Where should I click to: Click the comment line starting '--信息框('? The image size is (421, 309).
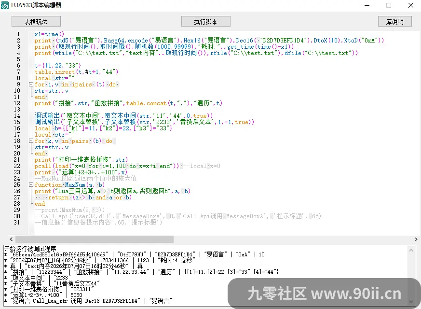[98, 223]
